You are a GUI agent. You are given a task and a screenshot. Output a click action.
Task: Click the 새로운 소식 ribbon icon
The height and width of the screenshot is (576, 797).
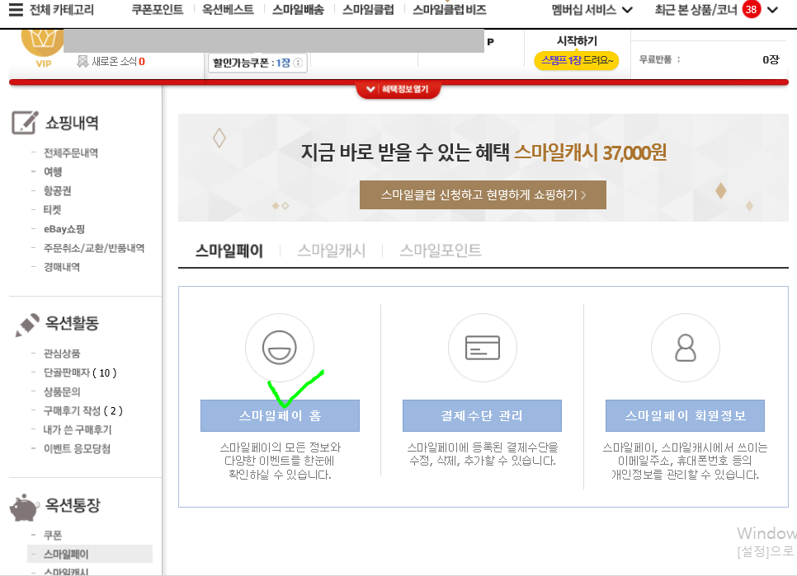(x=83, y=62)
